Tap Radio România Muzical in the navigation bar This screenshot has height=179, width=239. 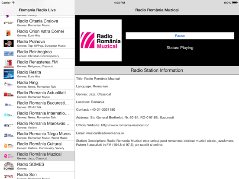157,10
